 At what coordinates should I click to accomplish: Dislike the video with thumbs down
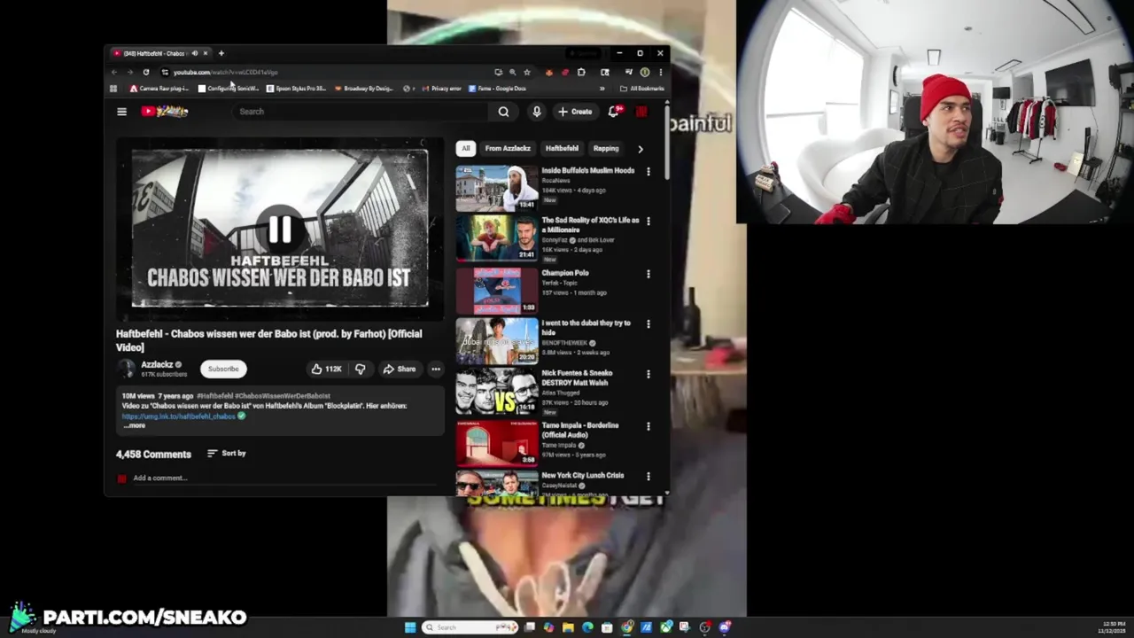point(360,369)
